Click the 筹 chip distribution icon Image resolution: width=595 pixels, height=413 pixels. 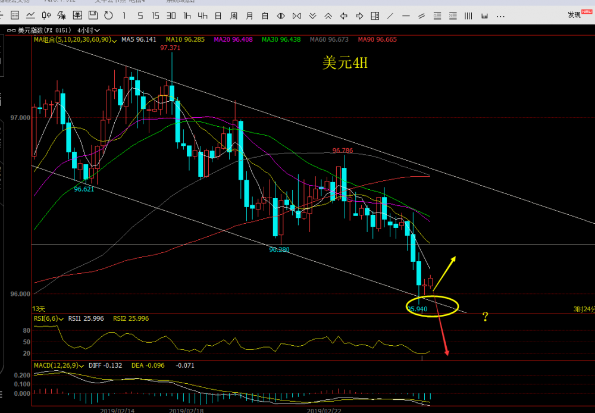[x=61, y=15]
